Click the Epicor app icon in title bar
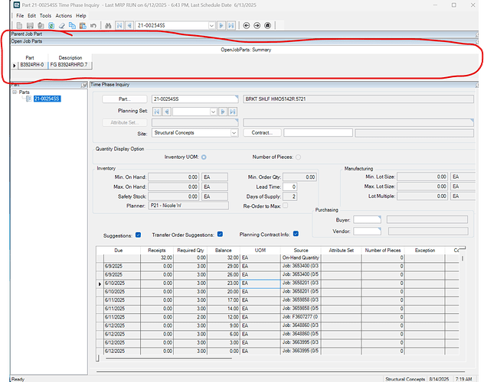 (17, 5)
